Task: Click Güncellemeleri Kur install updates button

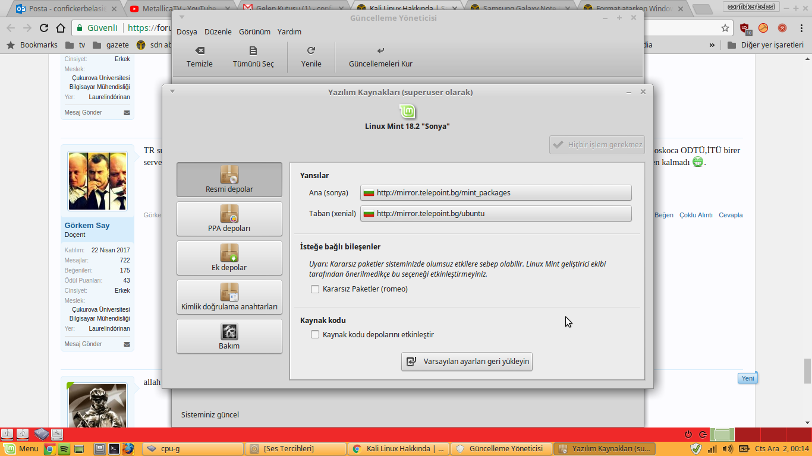Action: point(380,57)
